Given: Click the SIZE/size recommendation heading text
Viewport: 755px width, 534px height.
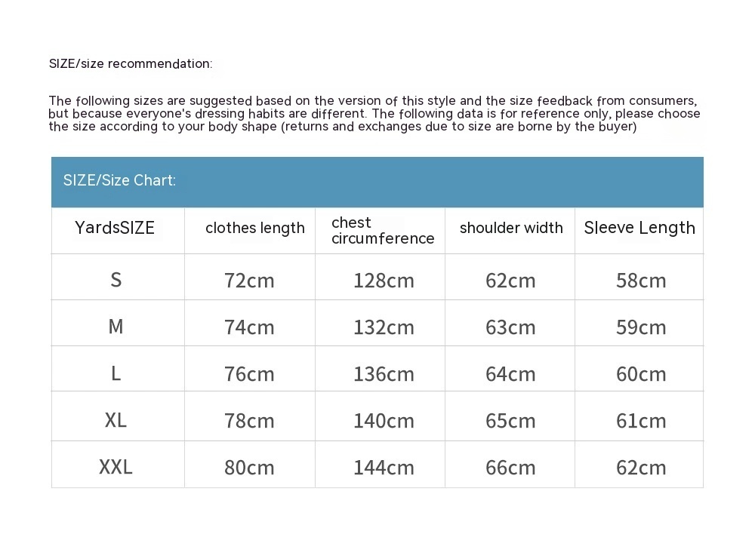Looking at the screenshot, I should (131, 63).
